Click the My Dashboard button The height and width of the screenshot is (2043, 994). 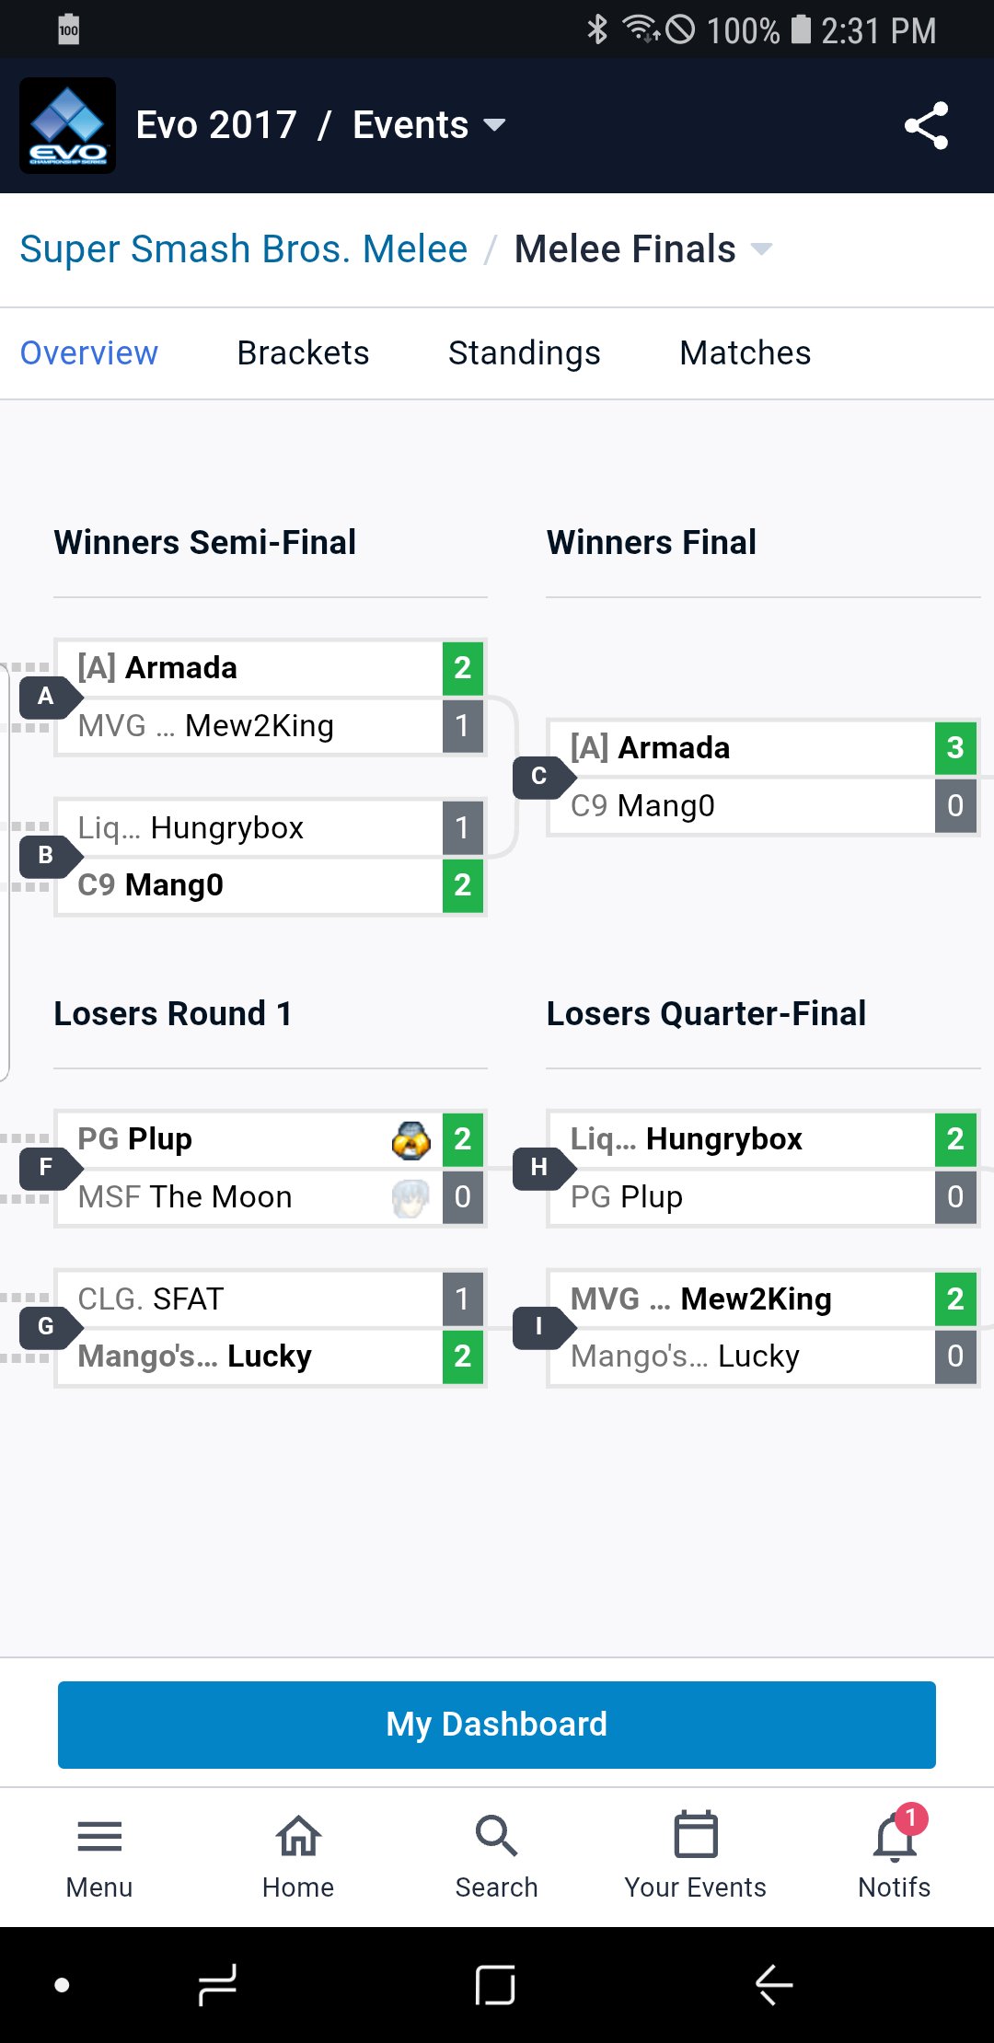point(497,1725)
